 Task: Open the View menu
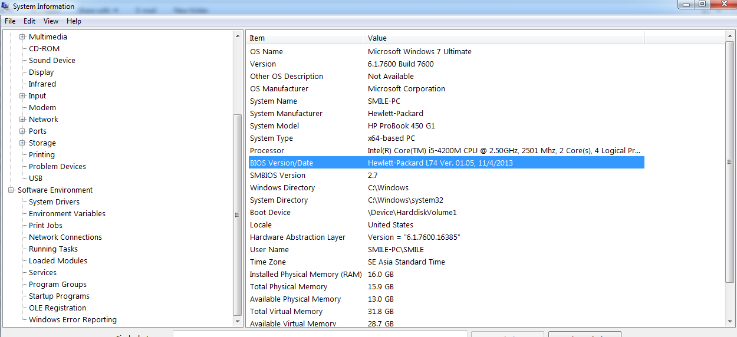(51, 21)
